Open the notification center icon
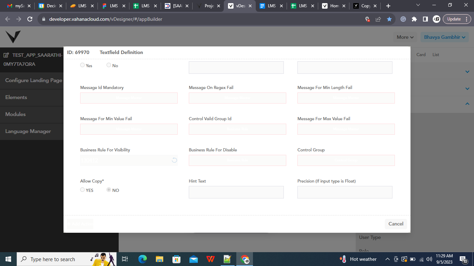 (x=463, y=259)
